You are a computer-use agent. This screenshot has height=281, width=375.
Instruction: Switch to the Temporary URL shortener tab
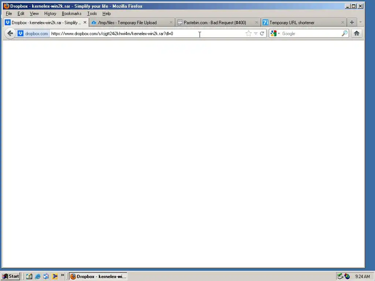304,22
